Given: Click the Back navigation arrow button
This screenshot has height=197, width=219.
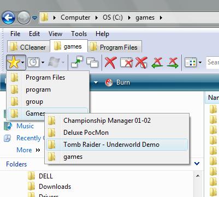Looking at the screenshot, I should 8,17.
